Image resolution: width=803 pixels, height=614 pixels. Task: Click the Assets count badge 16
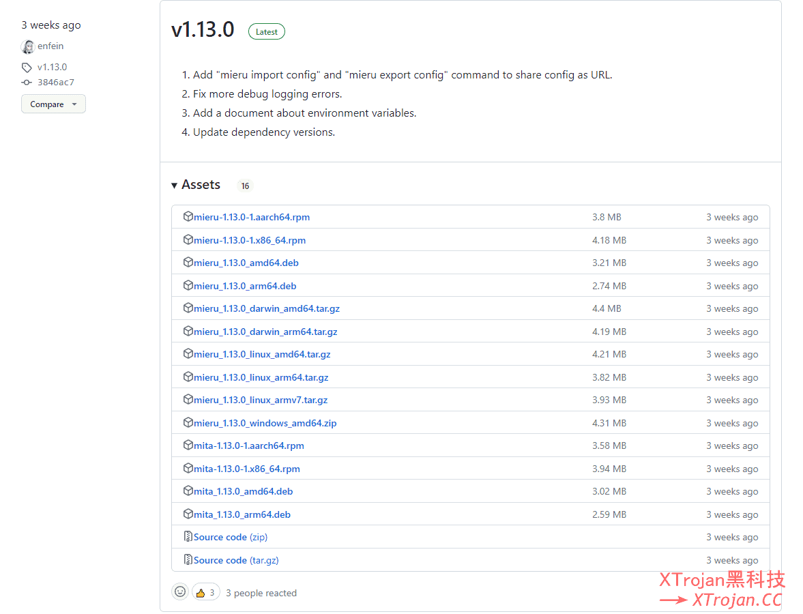[x=246, y=186]
